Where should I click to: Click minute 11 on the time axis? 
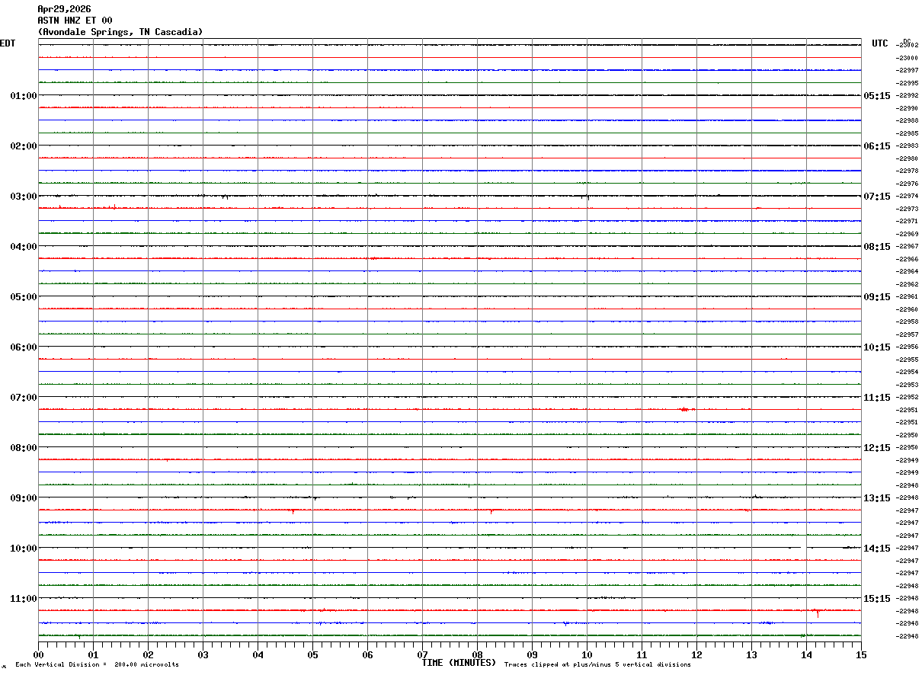click(642, 654)
